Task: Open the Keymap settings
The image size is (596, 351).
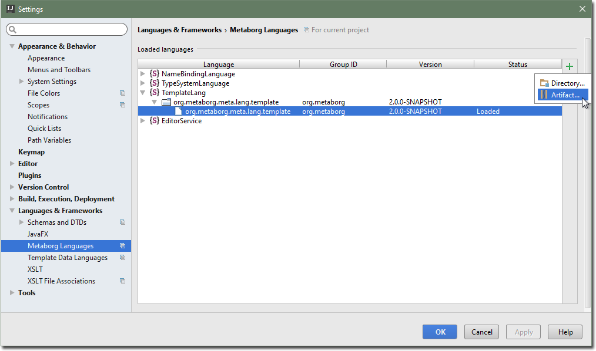Action: [32, 152]
